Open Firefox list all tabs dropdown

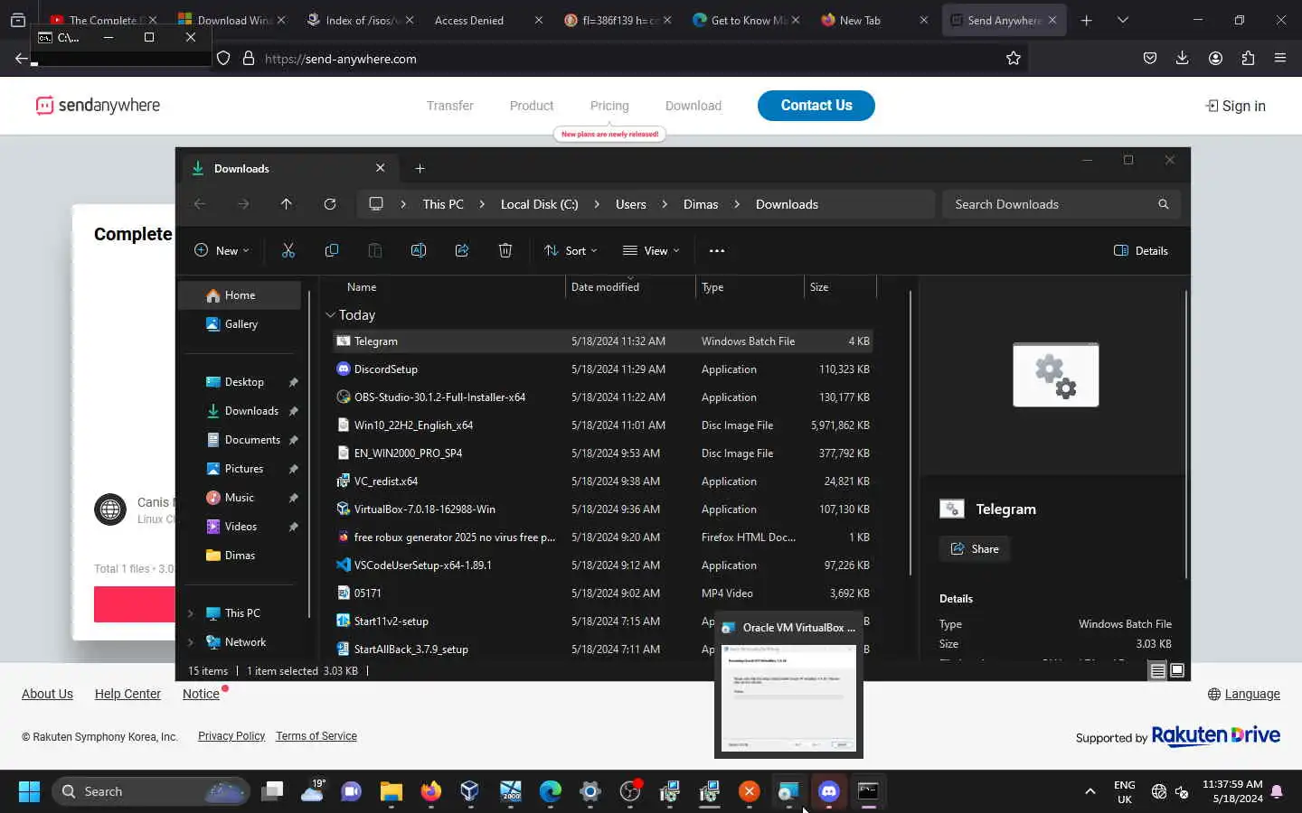pos(1123,20)
